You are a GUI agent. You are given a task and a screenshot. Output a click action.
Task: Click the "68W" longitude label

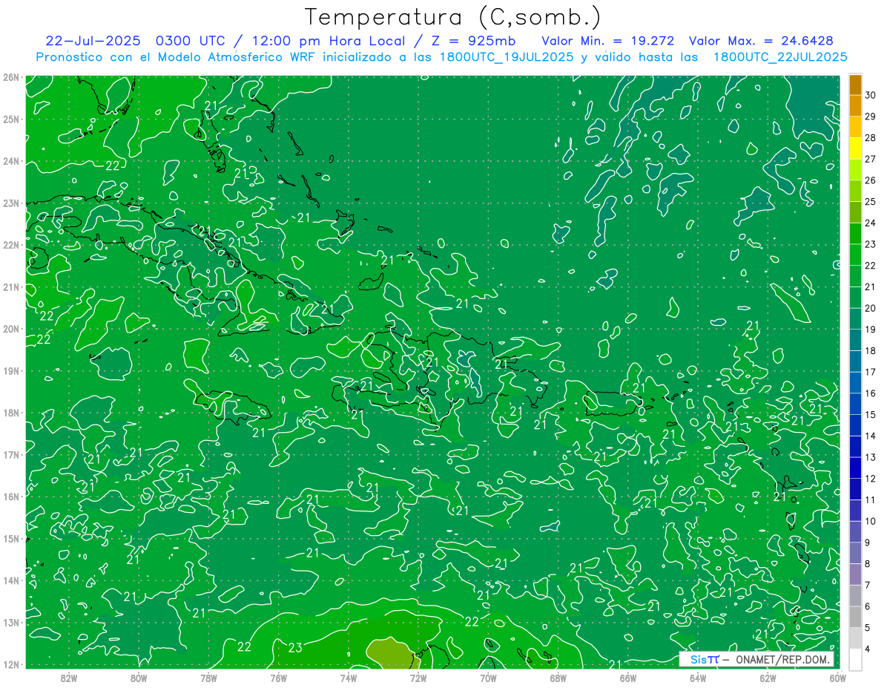(x=558, y=677)
